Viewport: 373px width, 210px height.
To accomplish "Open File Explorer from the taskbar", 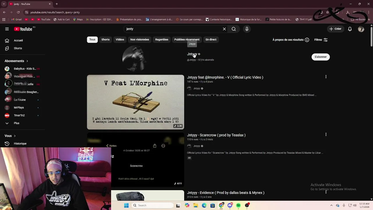I will (196, 205).
